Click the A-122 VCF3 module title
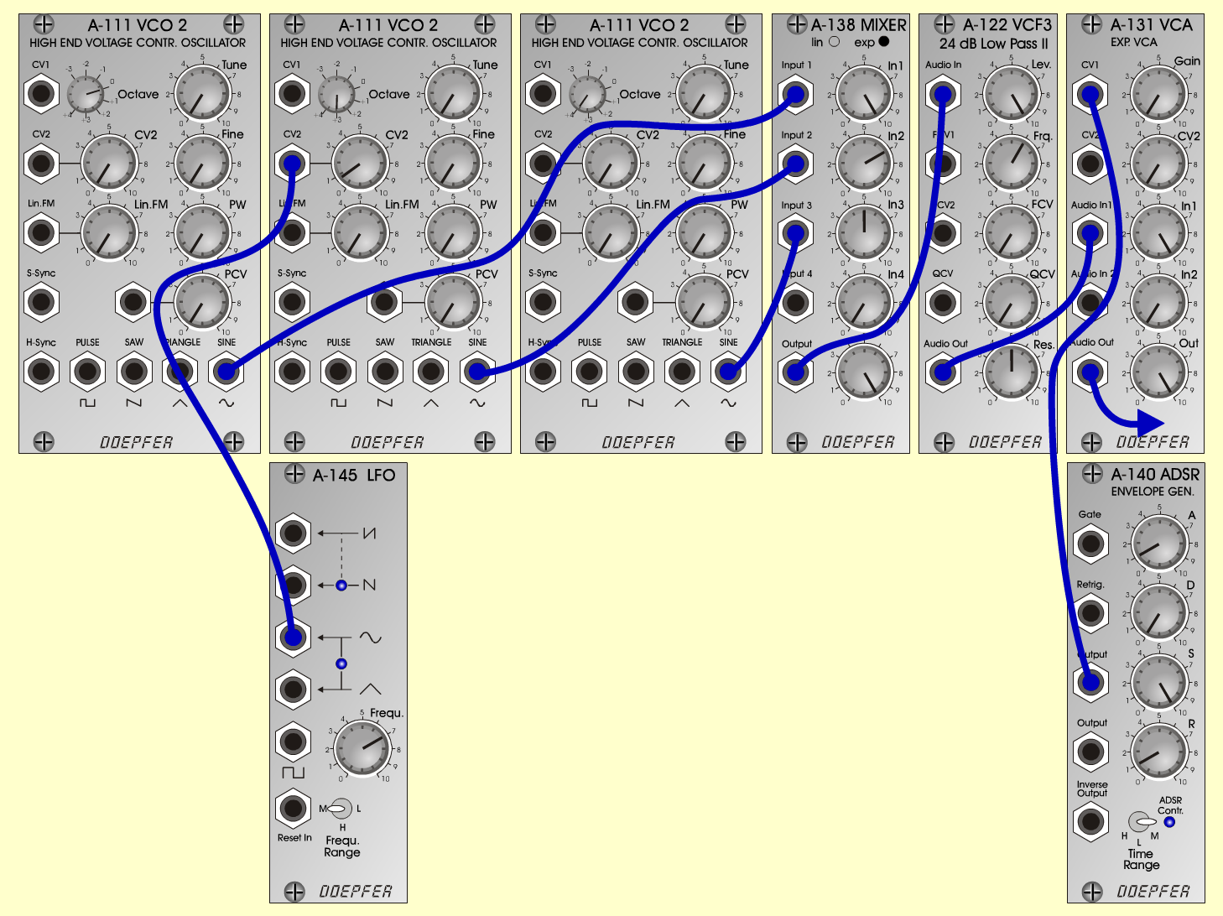Viewport: 1223px width, 916px height. coord(1007,25)
